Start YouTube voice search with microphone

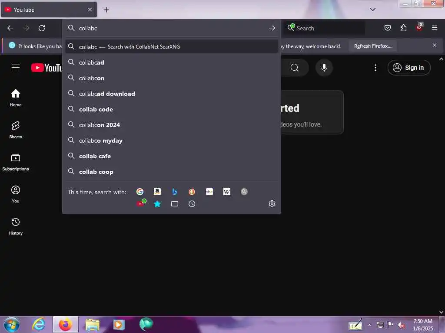324,68
